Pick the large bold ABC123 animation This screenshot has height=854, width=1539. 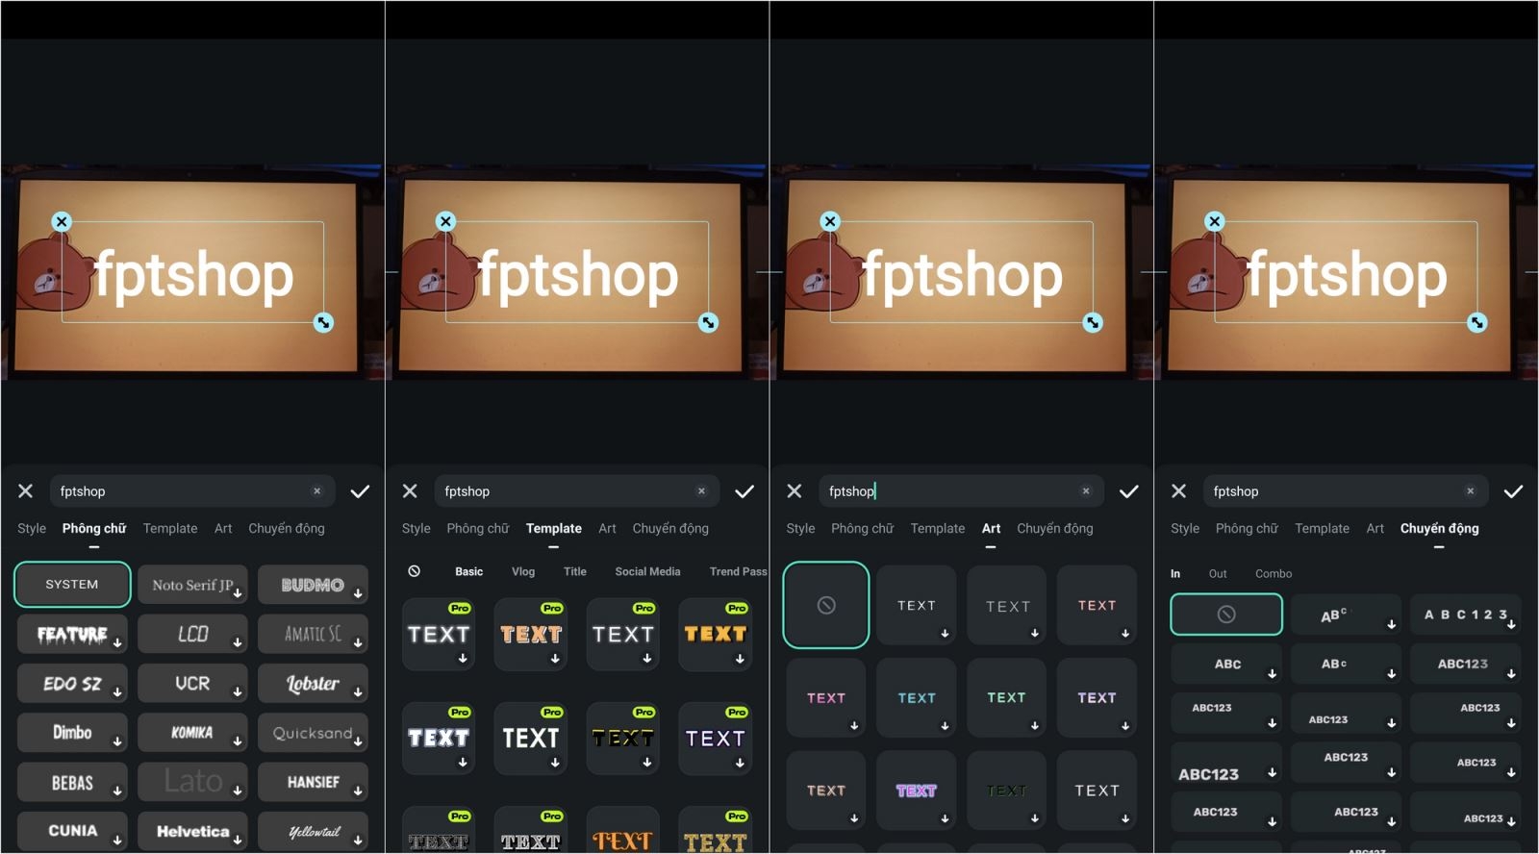click(1226, 763)
